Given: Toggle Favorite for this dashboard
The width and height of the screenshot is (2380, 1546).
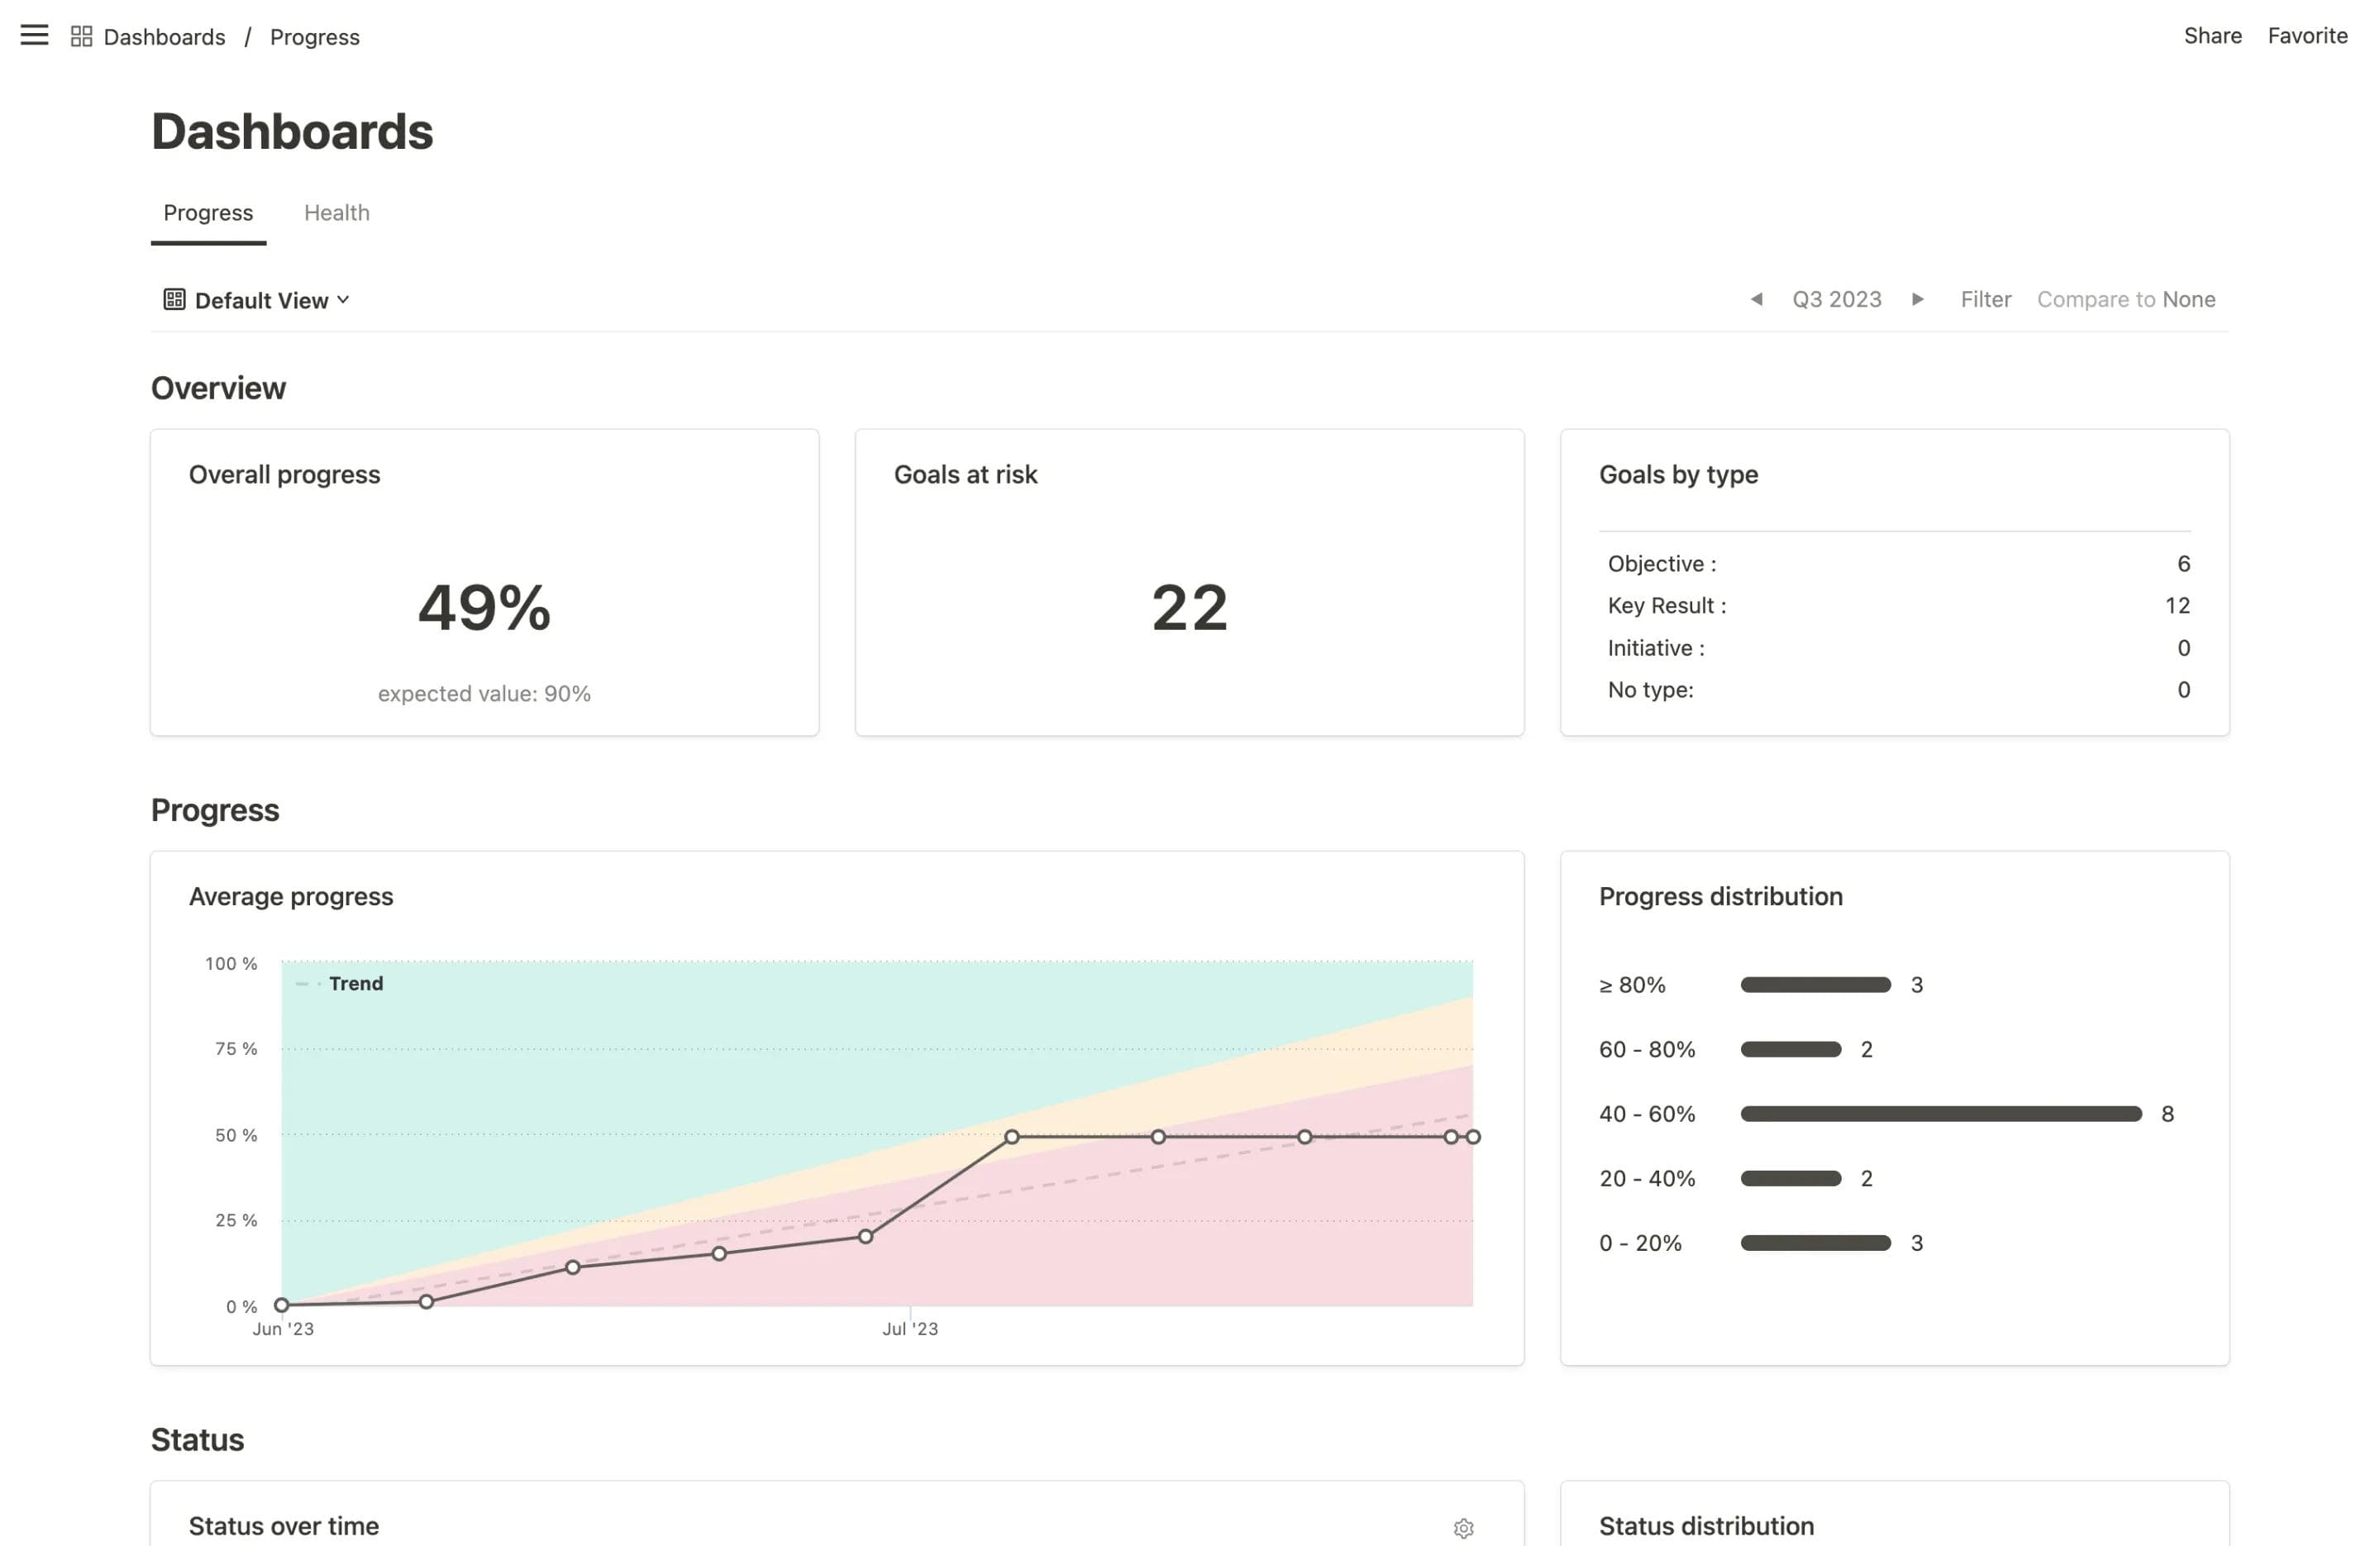Looking at the screenshot, I should pos(2306,35).
